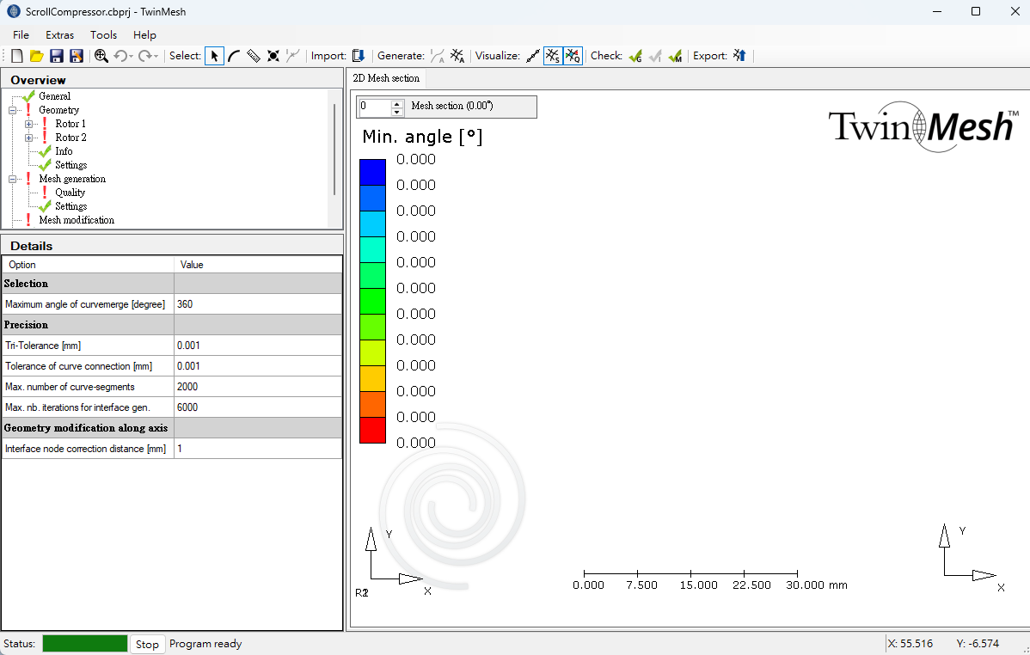Select Settings under Geometry

71,165
